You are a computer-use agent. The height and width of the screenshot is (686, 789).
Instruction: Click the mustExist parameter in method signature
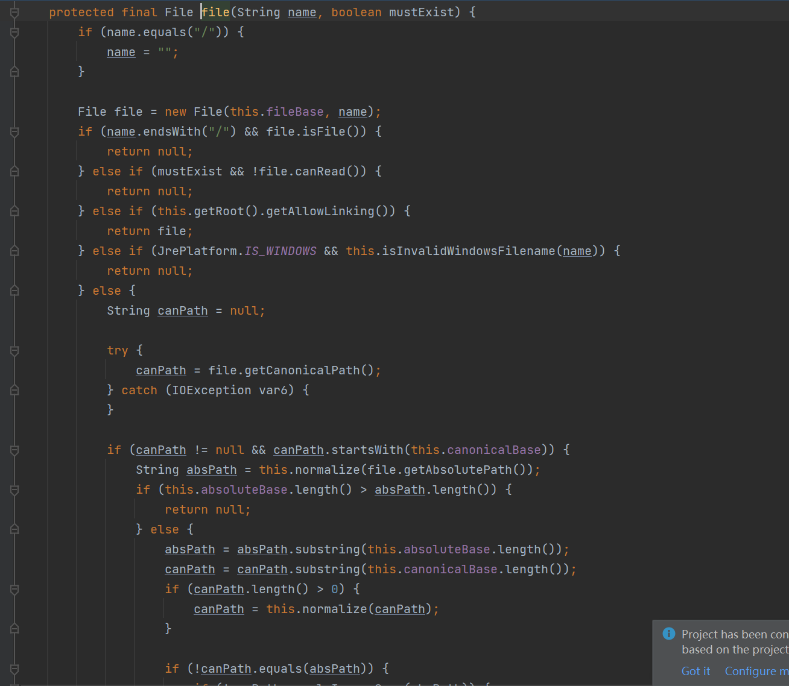(421, 12)
